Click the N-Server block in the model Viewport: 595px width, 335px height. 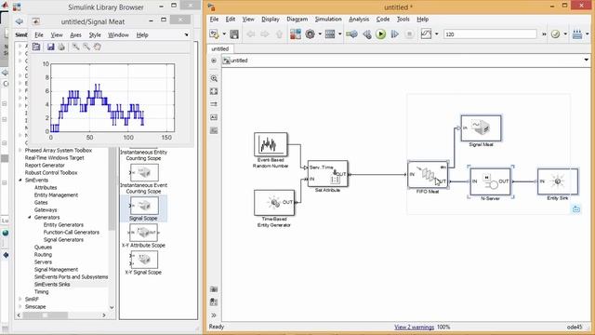click(x=490, y=181)
